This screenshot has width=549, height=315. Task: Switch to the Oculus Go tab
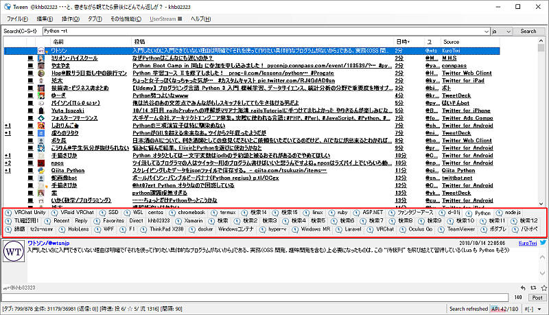[x=417, y=229]
